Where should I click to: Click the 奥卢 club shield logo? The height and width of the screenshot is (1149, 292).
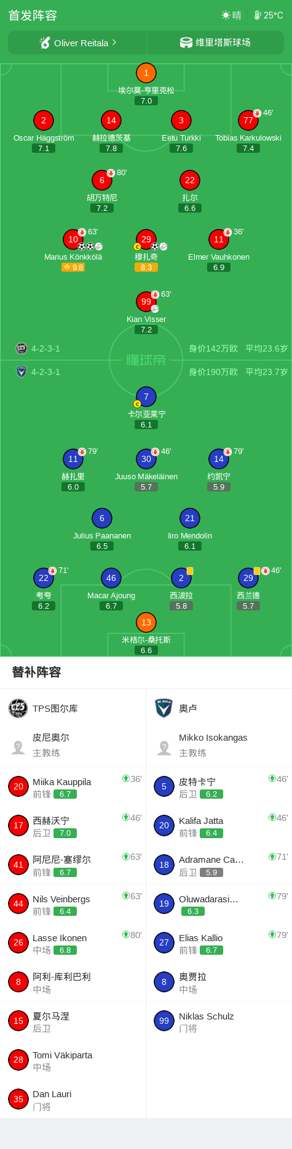164,708
